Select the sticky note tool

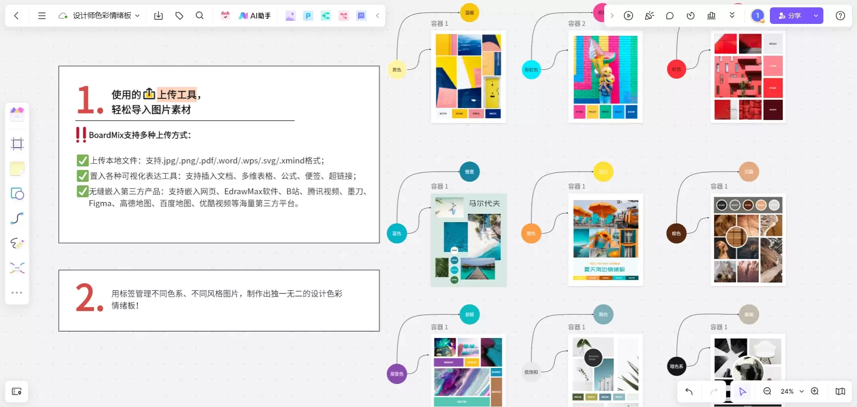(x=17, y=169)
